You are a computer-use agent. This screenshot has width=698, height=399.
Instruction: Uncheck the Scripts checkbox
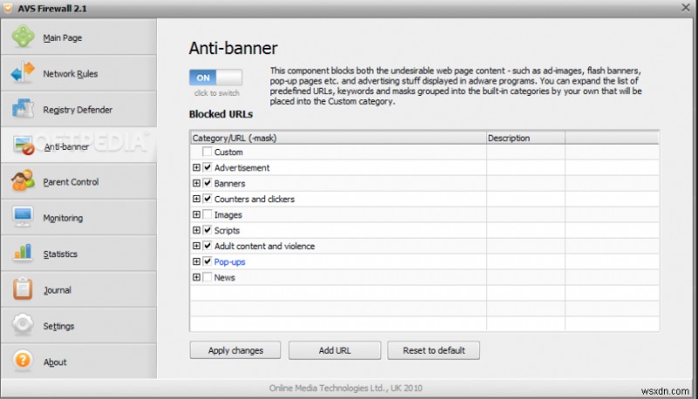(207, 230)
